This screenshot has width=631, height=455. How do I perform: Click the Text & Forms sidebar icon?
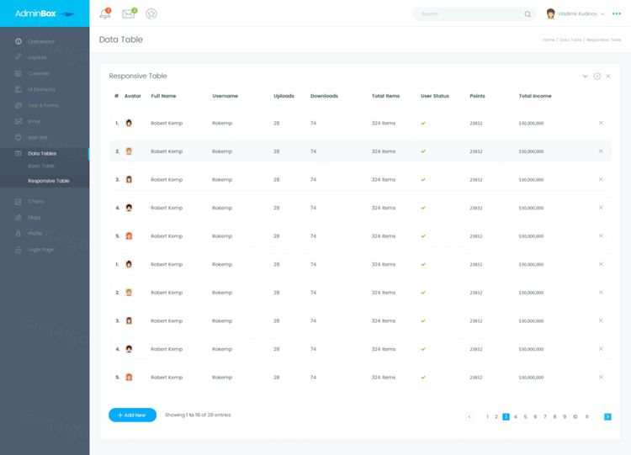pos(19,105)
